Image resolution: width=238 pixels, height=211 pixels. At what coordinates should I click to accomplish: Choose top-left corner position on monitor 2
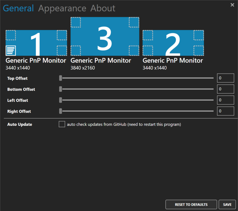[148, 35]
